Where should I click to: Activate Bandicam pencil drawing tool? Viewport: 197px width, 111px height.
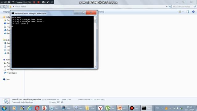click(x=47, y=2)
